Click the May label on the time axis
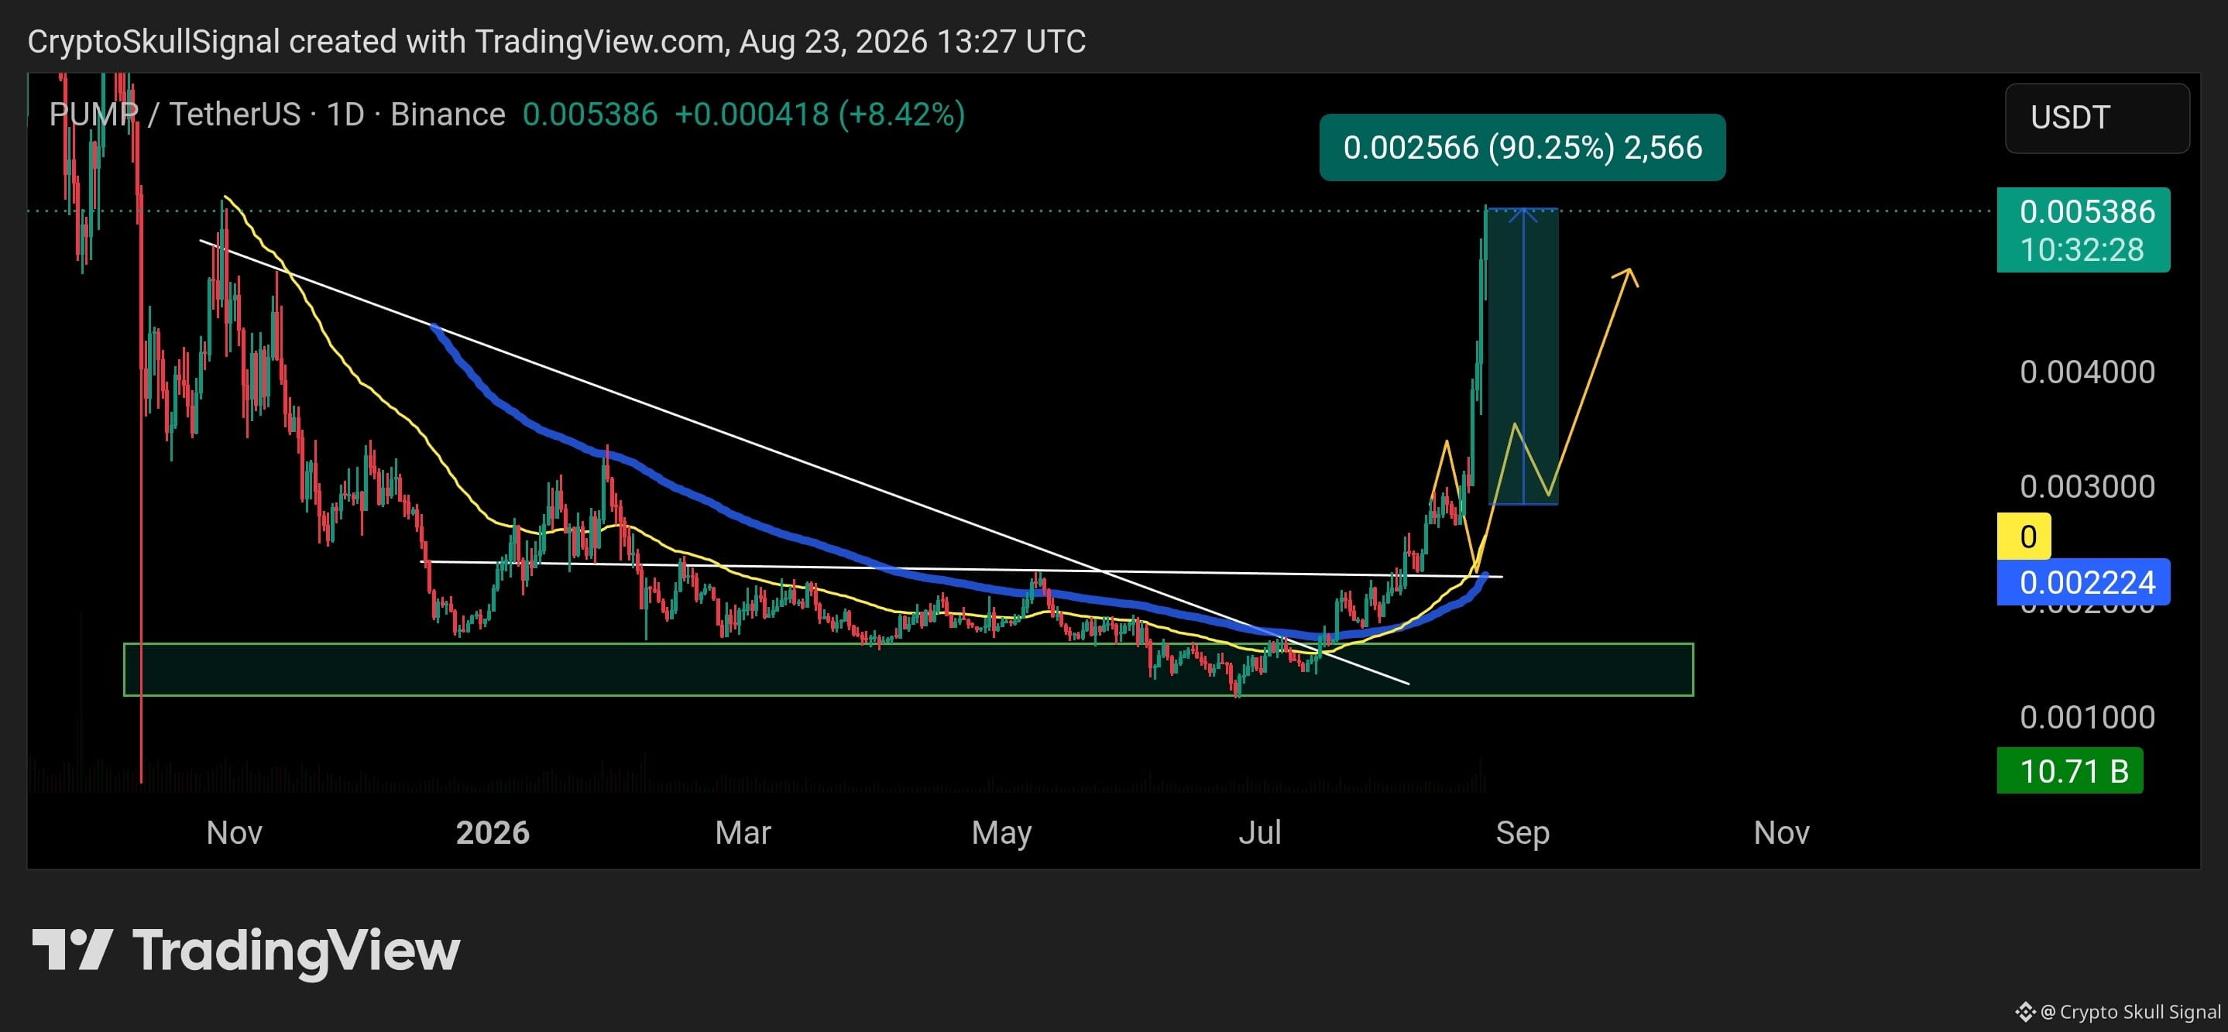This screenshot has height=1032, width=2228. click(x=1001, y=832)
